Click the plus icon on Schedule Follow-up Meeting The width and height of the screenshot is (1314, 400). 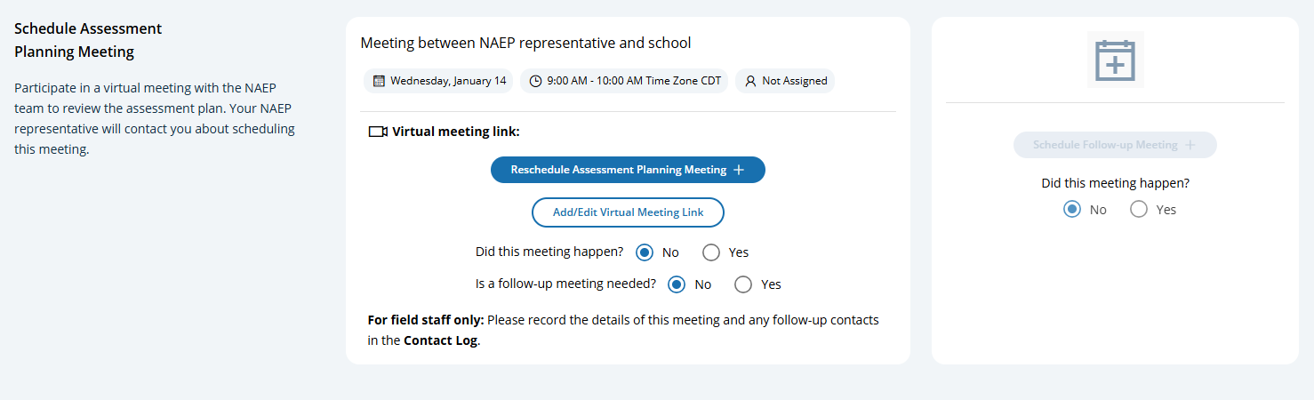coord(1190,145)
